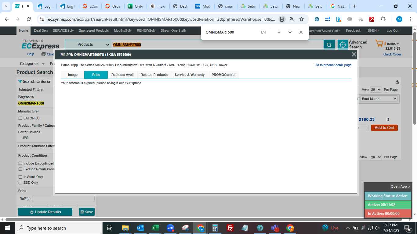Viewport: 417px width, 234px height.
Task: Go to next find-in-page match
Action: (x=290, y=32)
